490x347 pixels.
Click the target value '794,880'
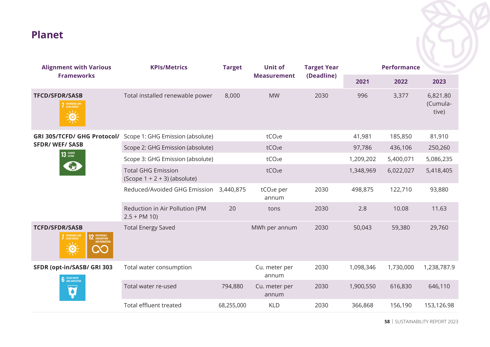(x=232, y=286)
